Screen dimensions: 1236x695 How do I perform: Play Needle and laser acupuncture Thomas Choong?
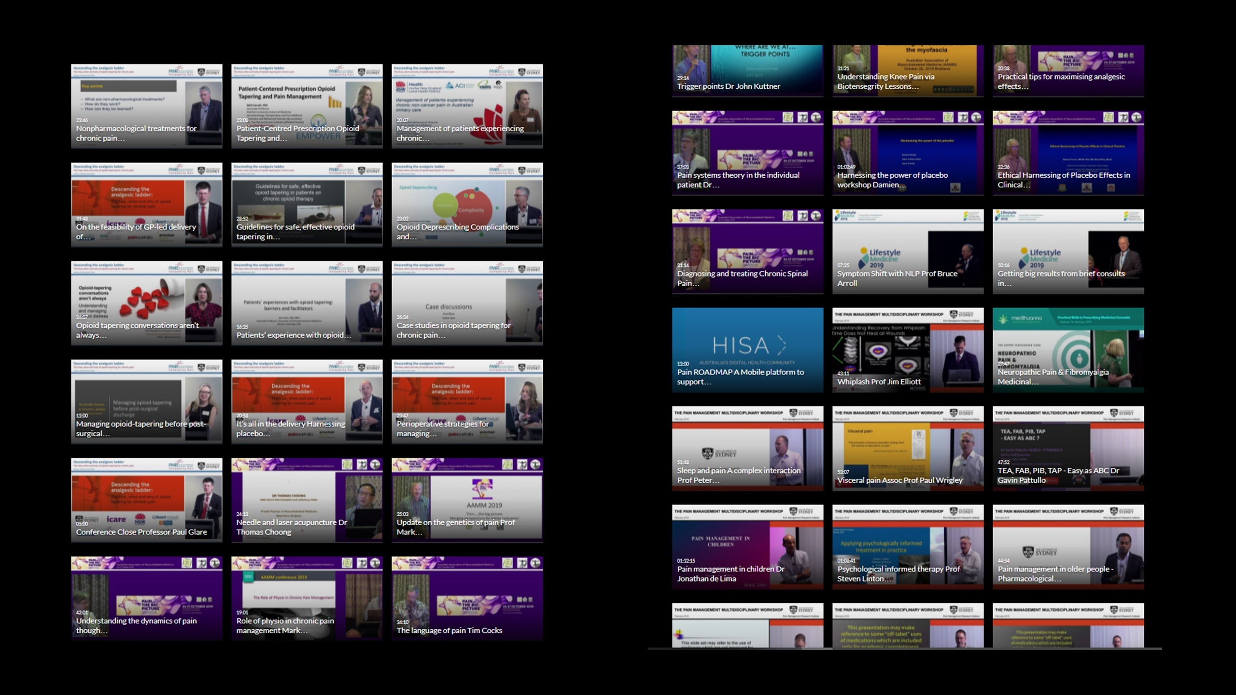click(307, 500)
